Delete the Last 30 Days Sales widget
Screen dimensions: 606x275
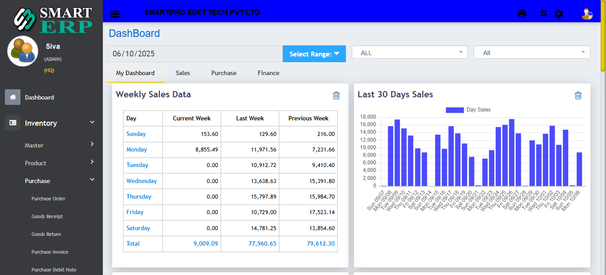578,95
